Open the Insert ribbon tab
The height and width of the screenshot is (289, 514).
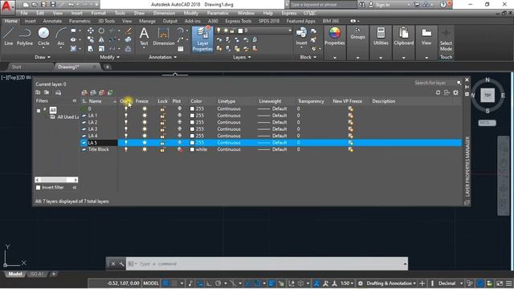pos(31,21)
